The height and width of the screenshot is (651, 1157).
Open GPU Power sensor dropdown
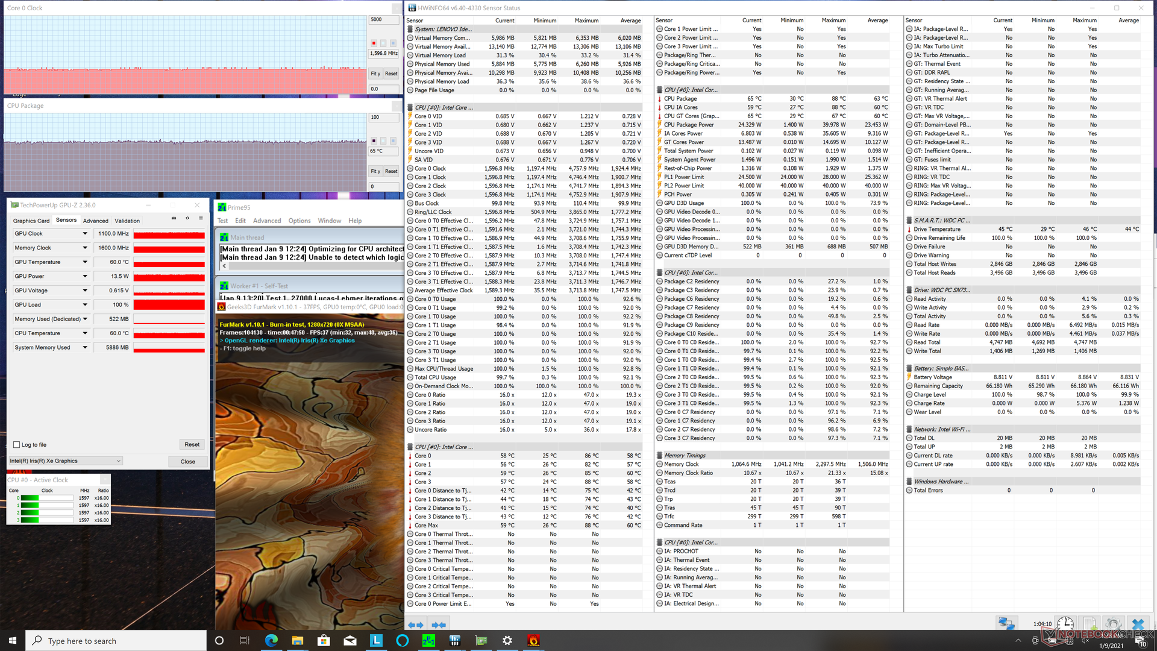[x=85, y=276]
